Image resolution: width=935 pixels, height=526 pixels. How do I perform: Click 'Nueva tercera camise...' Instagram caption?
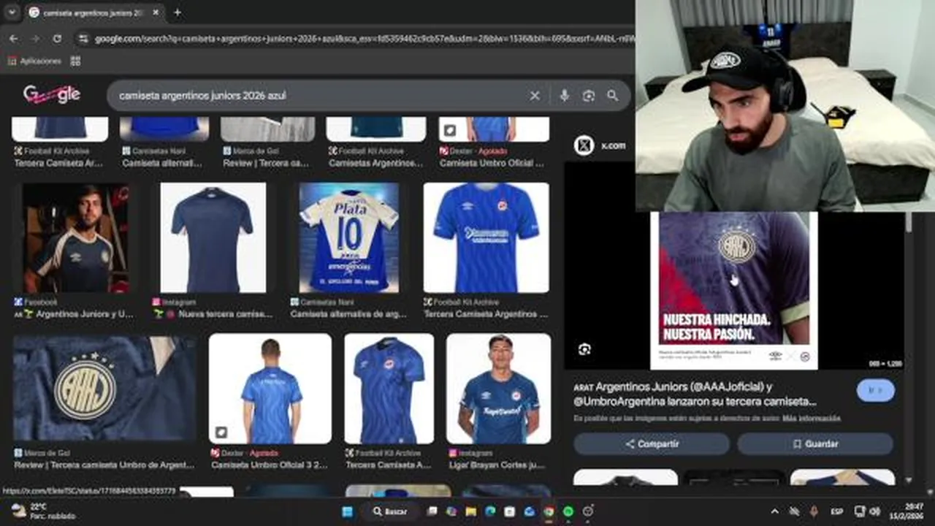coord(213,314)
